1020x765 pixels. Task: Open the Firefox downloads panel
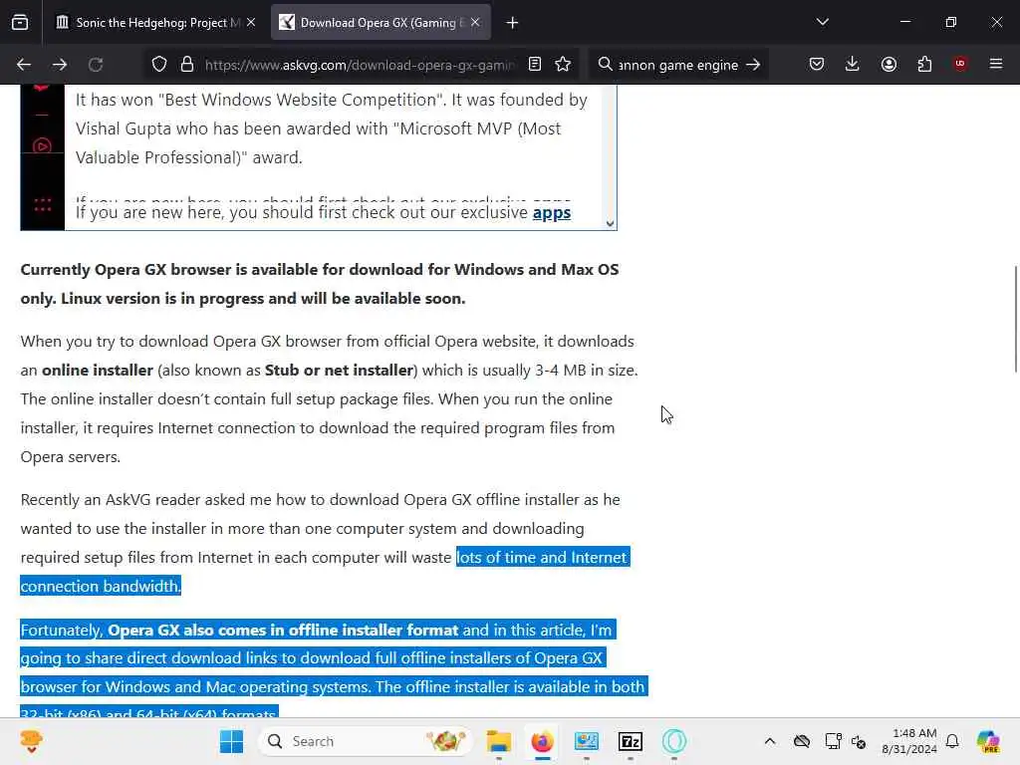click(x=853, y=64)
